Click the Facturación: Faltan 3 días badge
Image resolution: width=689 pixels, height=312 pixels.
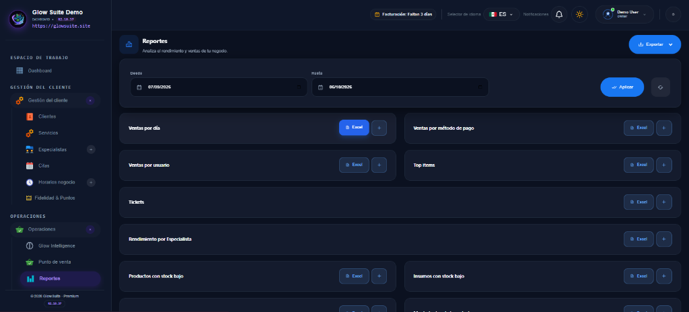coord(403,15)
